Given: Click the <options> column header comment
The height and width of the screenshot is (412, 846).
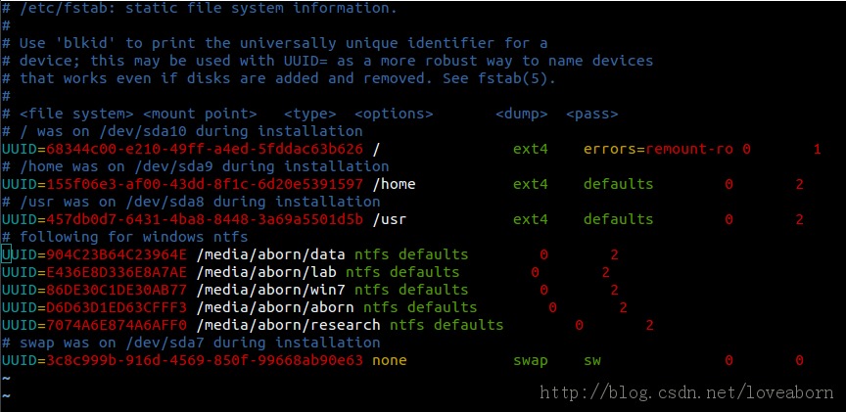Looking at the screenshot, I should pyautogui.click(x=394, y=114).
